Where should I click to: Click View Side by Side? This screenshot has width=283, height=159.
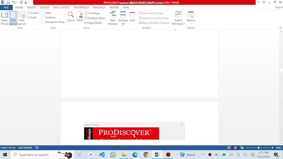(151, 13)
